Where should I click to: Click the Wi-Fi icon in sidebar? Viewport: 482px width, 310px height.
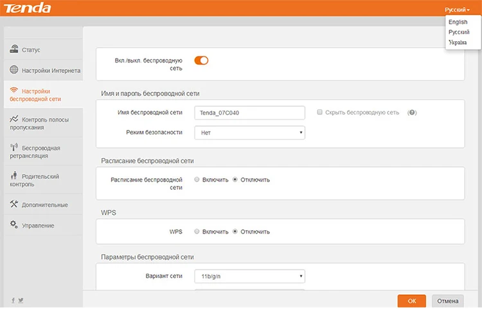14,90
